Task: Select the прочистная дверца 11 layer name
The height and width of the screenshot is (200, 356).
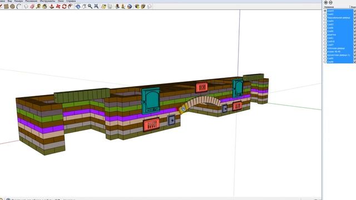Action: tap(339, 55)
